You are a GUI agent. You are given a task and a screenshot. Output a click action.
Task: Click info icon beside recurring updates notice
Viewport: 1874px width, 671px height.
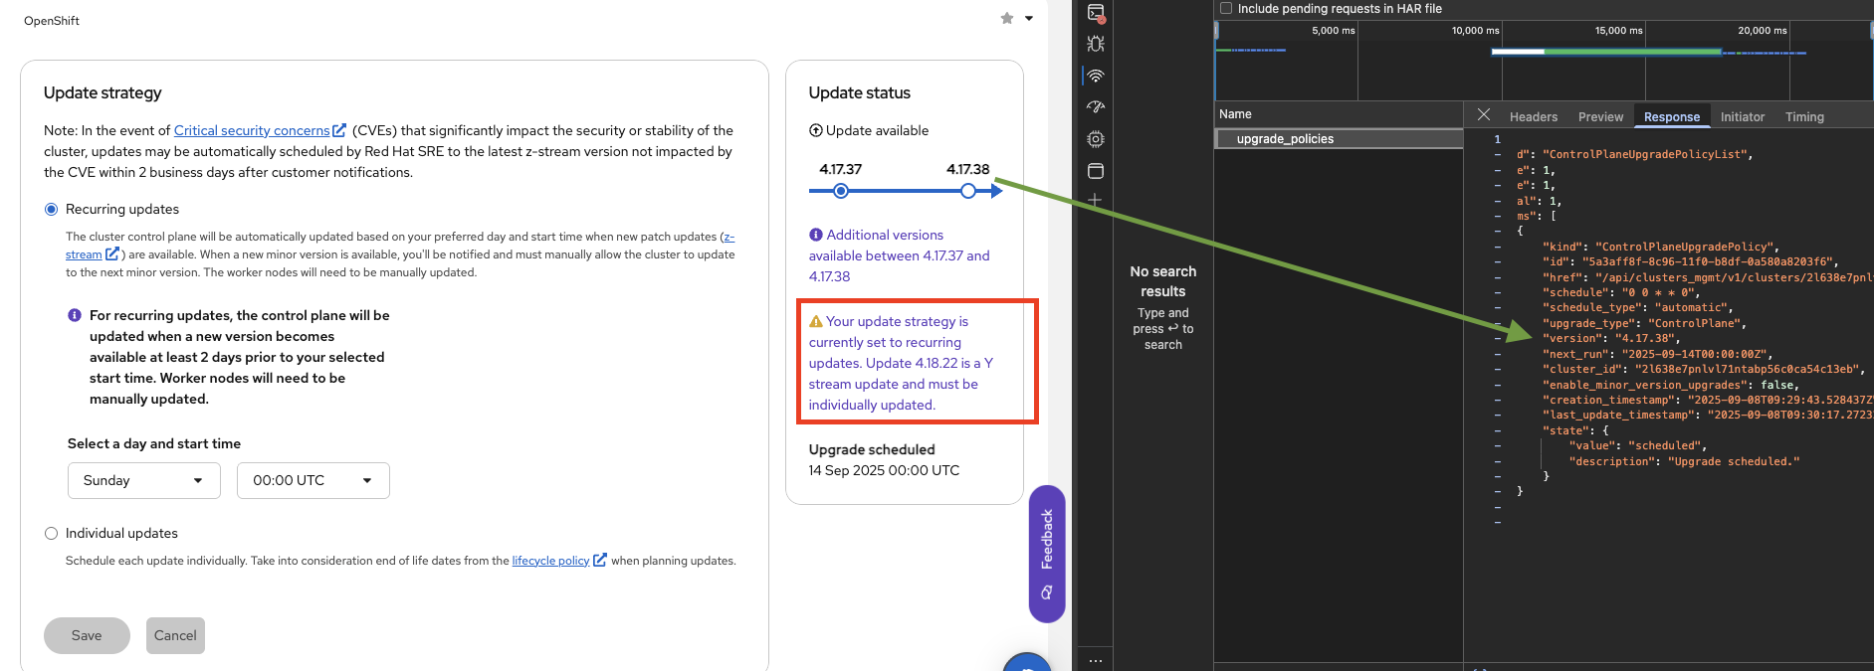(75, 315)
